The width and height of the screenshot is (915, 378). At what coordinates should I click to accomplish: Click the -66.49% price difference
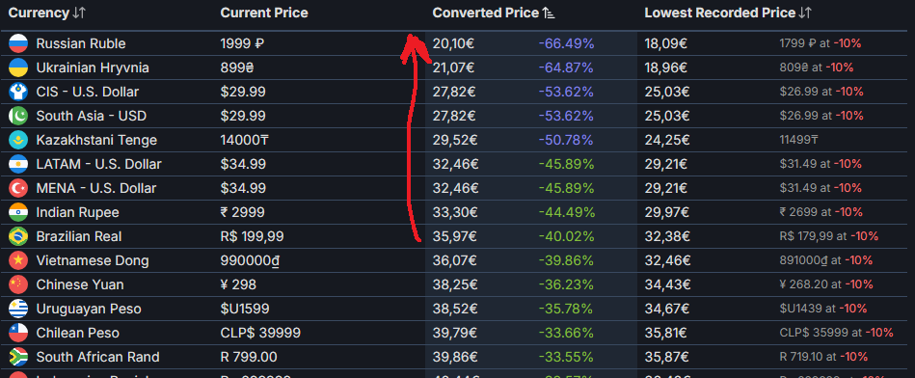[566, 43]
